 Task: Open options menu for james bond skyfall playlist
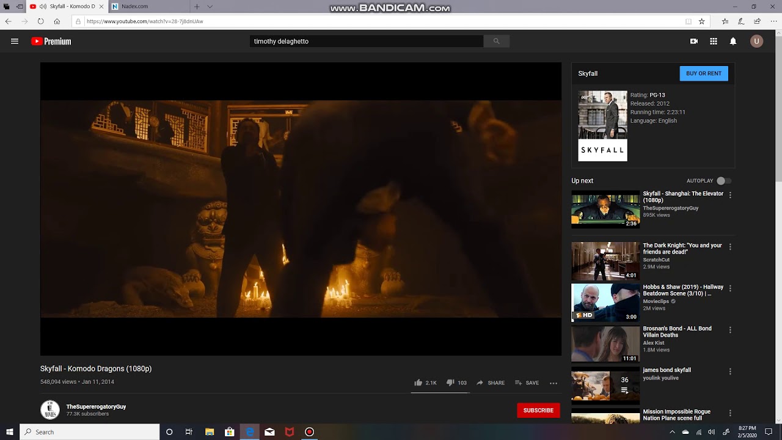click(730, 372)
